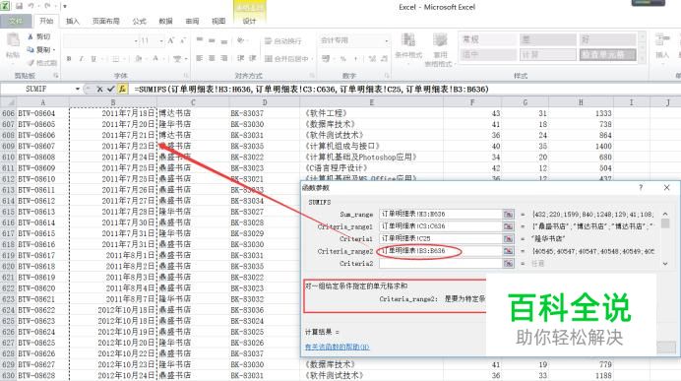This screenshot has width=681, height=381.
Task: Click the Criteria1 input field
Action: [x=441, y=238]
